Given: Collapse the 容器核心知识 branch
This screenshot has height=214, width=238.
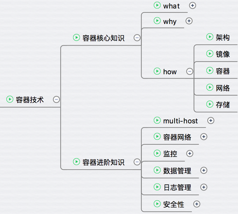Looking at the screenshot, I should point(137,38).
